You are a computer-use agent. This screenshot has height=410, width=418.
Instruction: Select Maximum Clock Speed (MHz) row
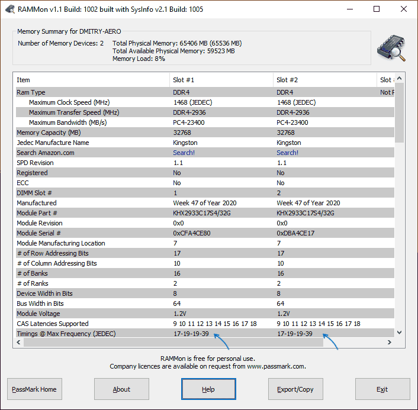205,102
